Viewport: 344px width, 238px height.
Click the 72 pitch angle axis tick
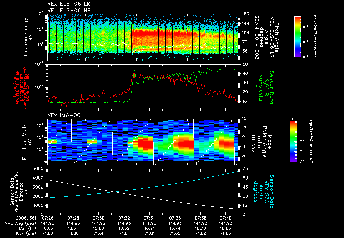point(245,42)
